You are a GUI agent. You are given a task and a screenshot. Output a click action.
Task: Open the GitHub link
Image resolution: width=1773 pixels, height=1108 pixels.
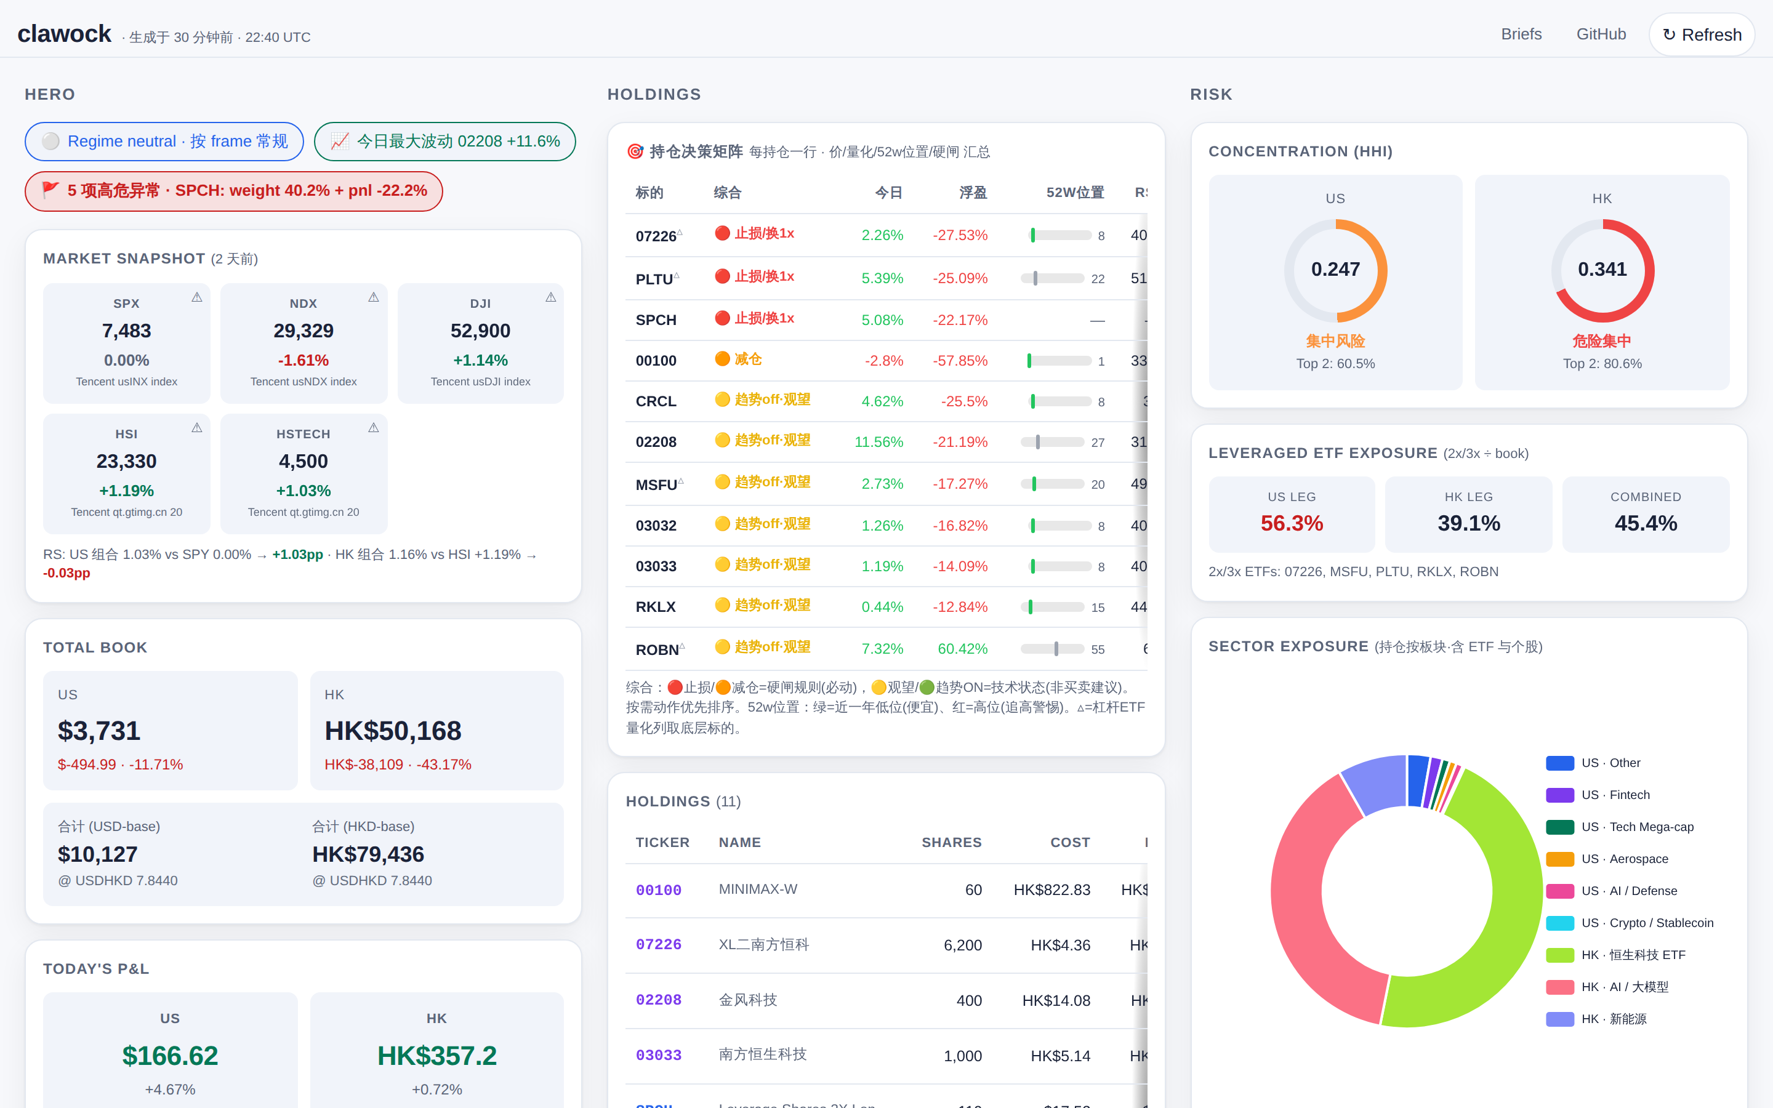point(1601,34)
